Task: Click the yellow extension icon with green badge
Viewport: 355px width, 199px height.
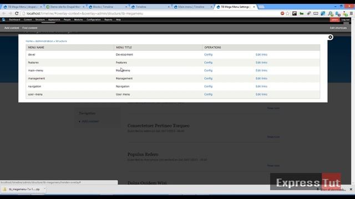Action: point(345,14)
